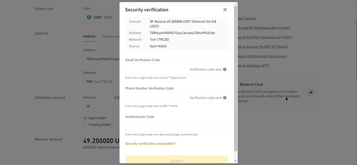Select the Funding Wallet radio button
Image resolution: width=357 pixels, height=165 pixels.
[x=85, y=124]
